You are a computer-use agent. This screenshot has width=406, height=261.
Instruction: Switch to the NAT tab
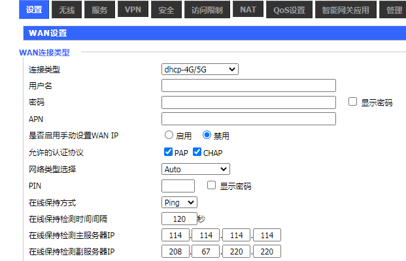pos(248,9)
